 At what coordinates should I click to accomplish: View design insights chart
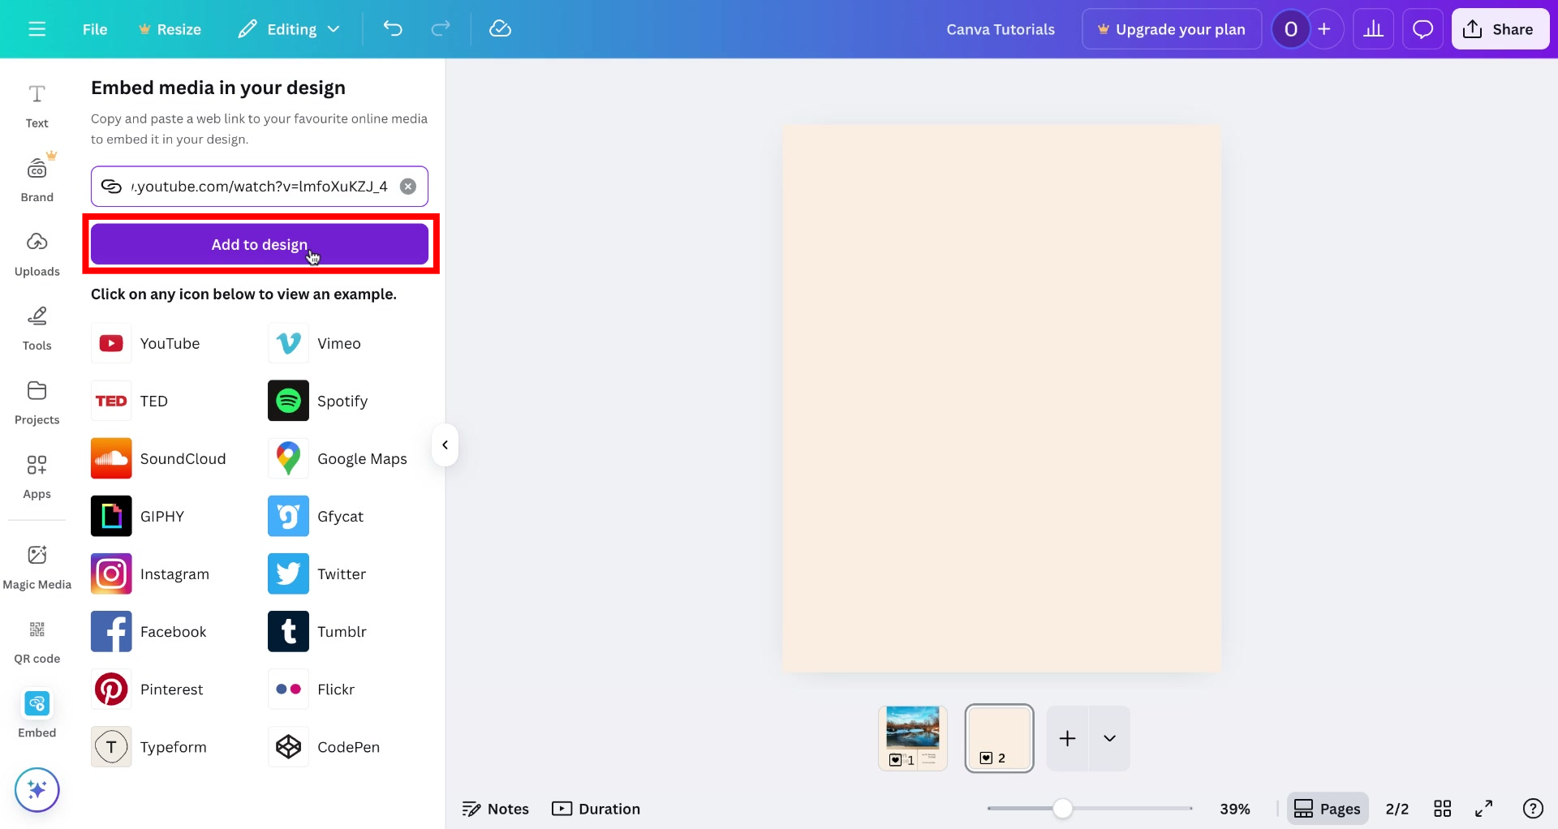pyautogui.click(x=1374, y=28)
